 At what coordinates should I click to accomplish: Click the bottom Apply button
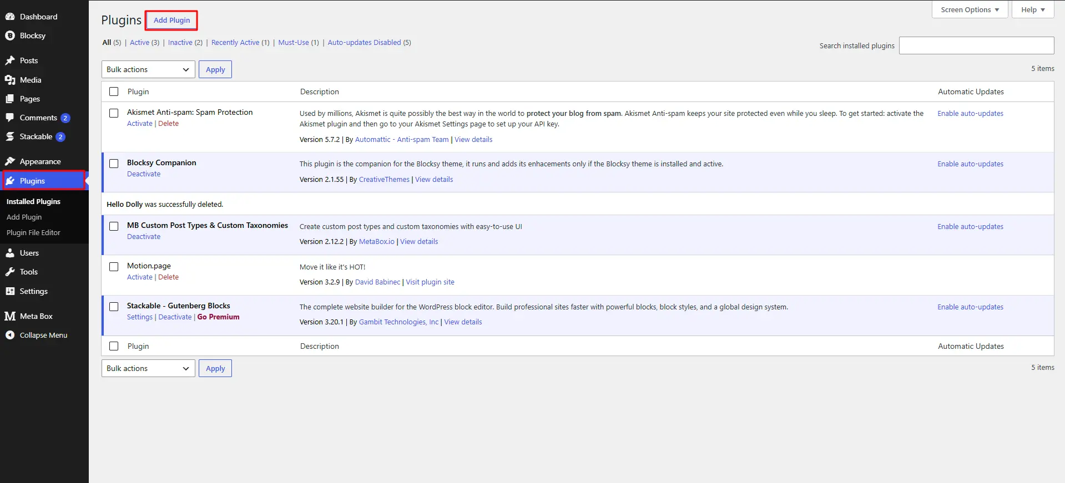click(x=215, y=368)
